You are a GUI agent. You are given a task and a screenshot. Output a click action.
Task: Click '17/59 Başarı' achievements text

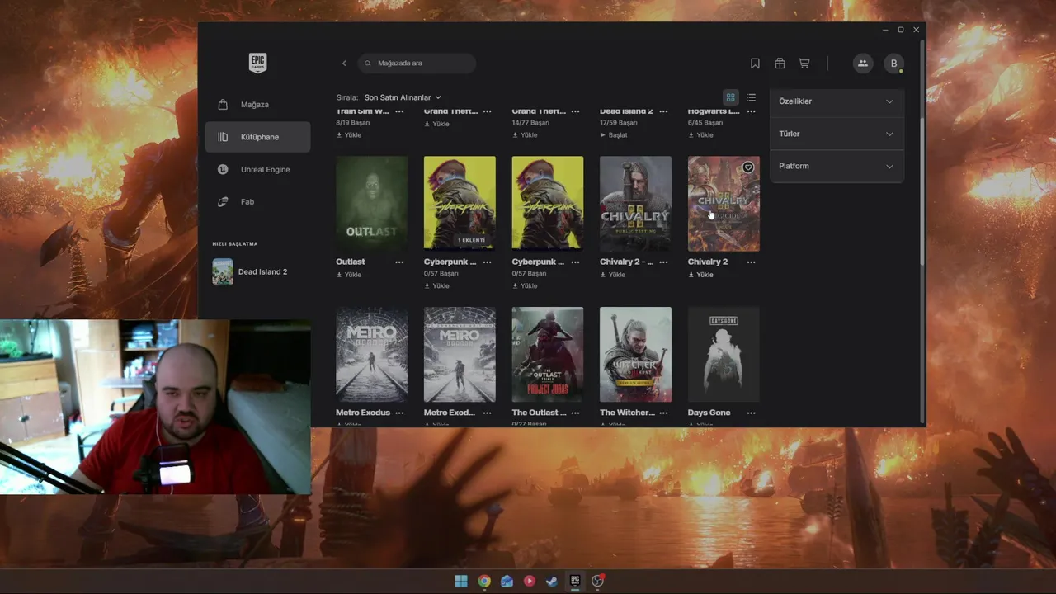(x=619, y=123)
